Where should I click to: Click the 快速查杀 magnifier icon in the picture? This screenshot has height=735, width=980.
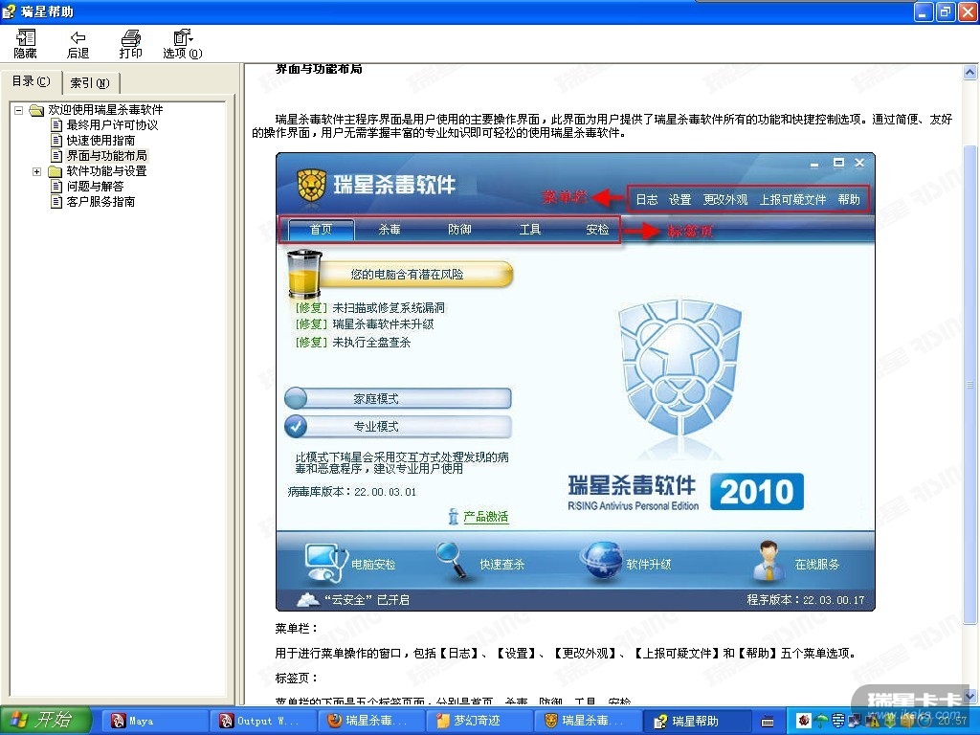click(x=454, y=560)
